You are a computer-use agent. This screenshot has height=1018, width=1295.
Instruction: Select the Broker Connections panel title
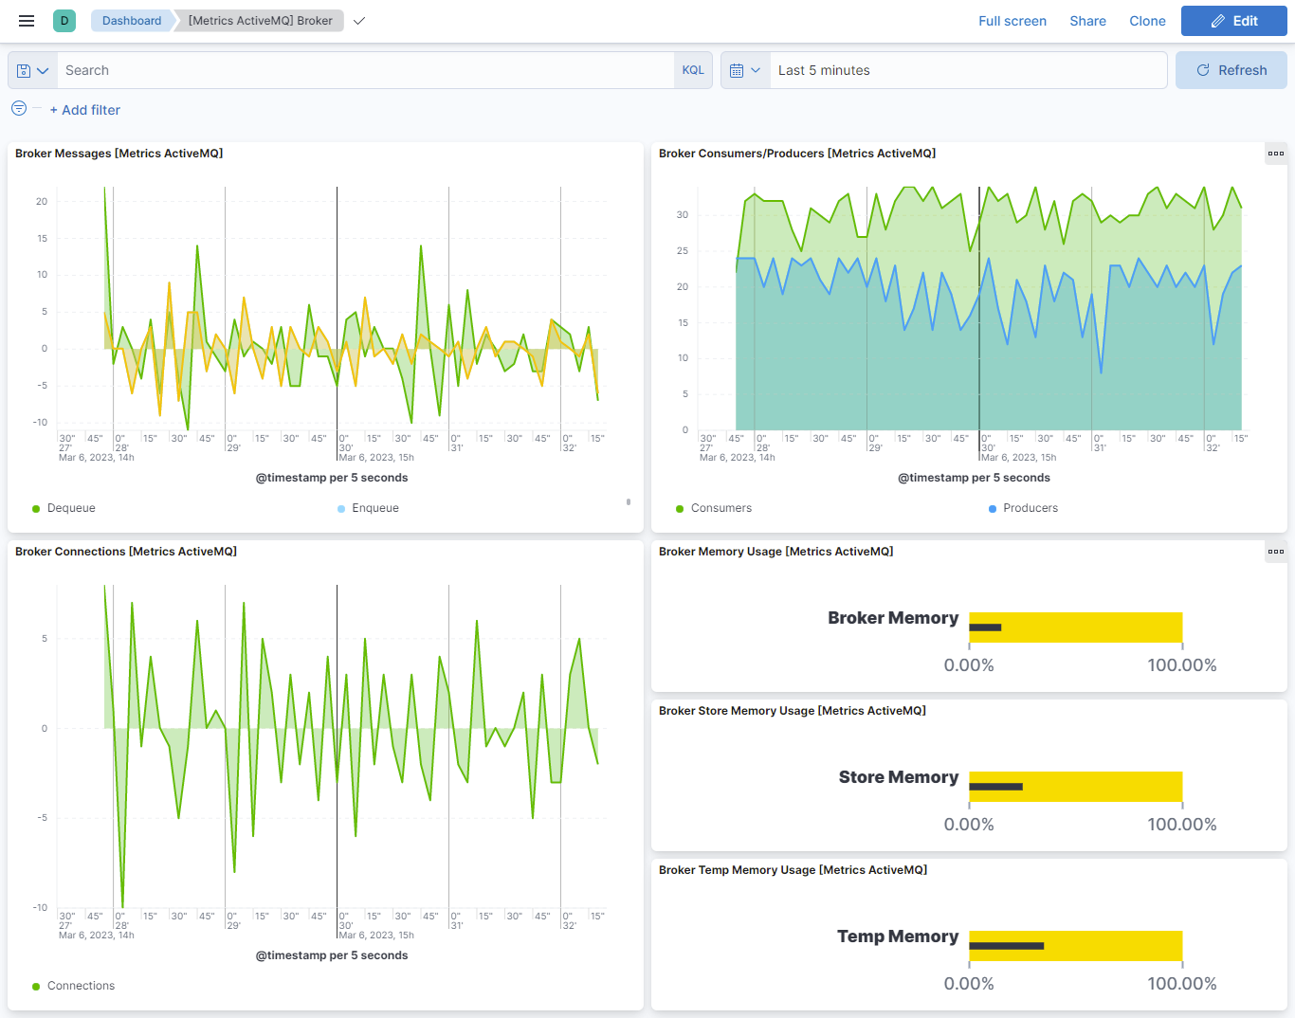pos(126,552)
